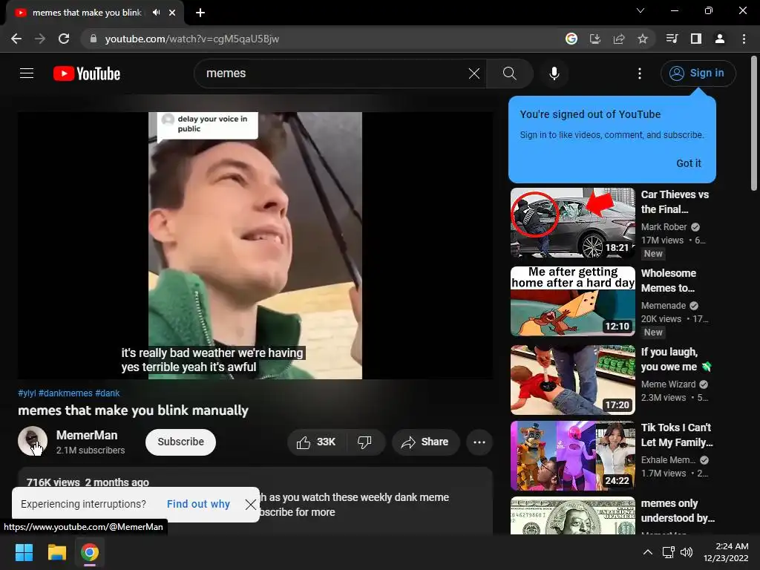The image size is (760, 570).
Task: Click the magnifier search button
Action: (509, 73)
